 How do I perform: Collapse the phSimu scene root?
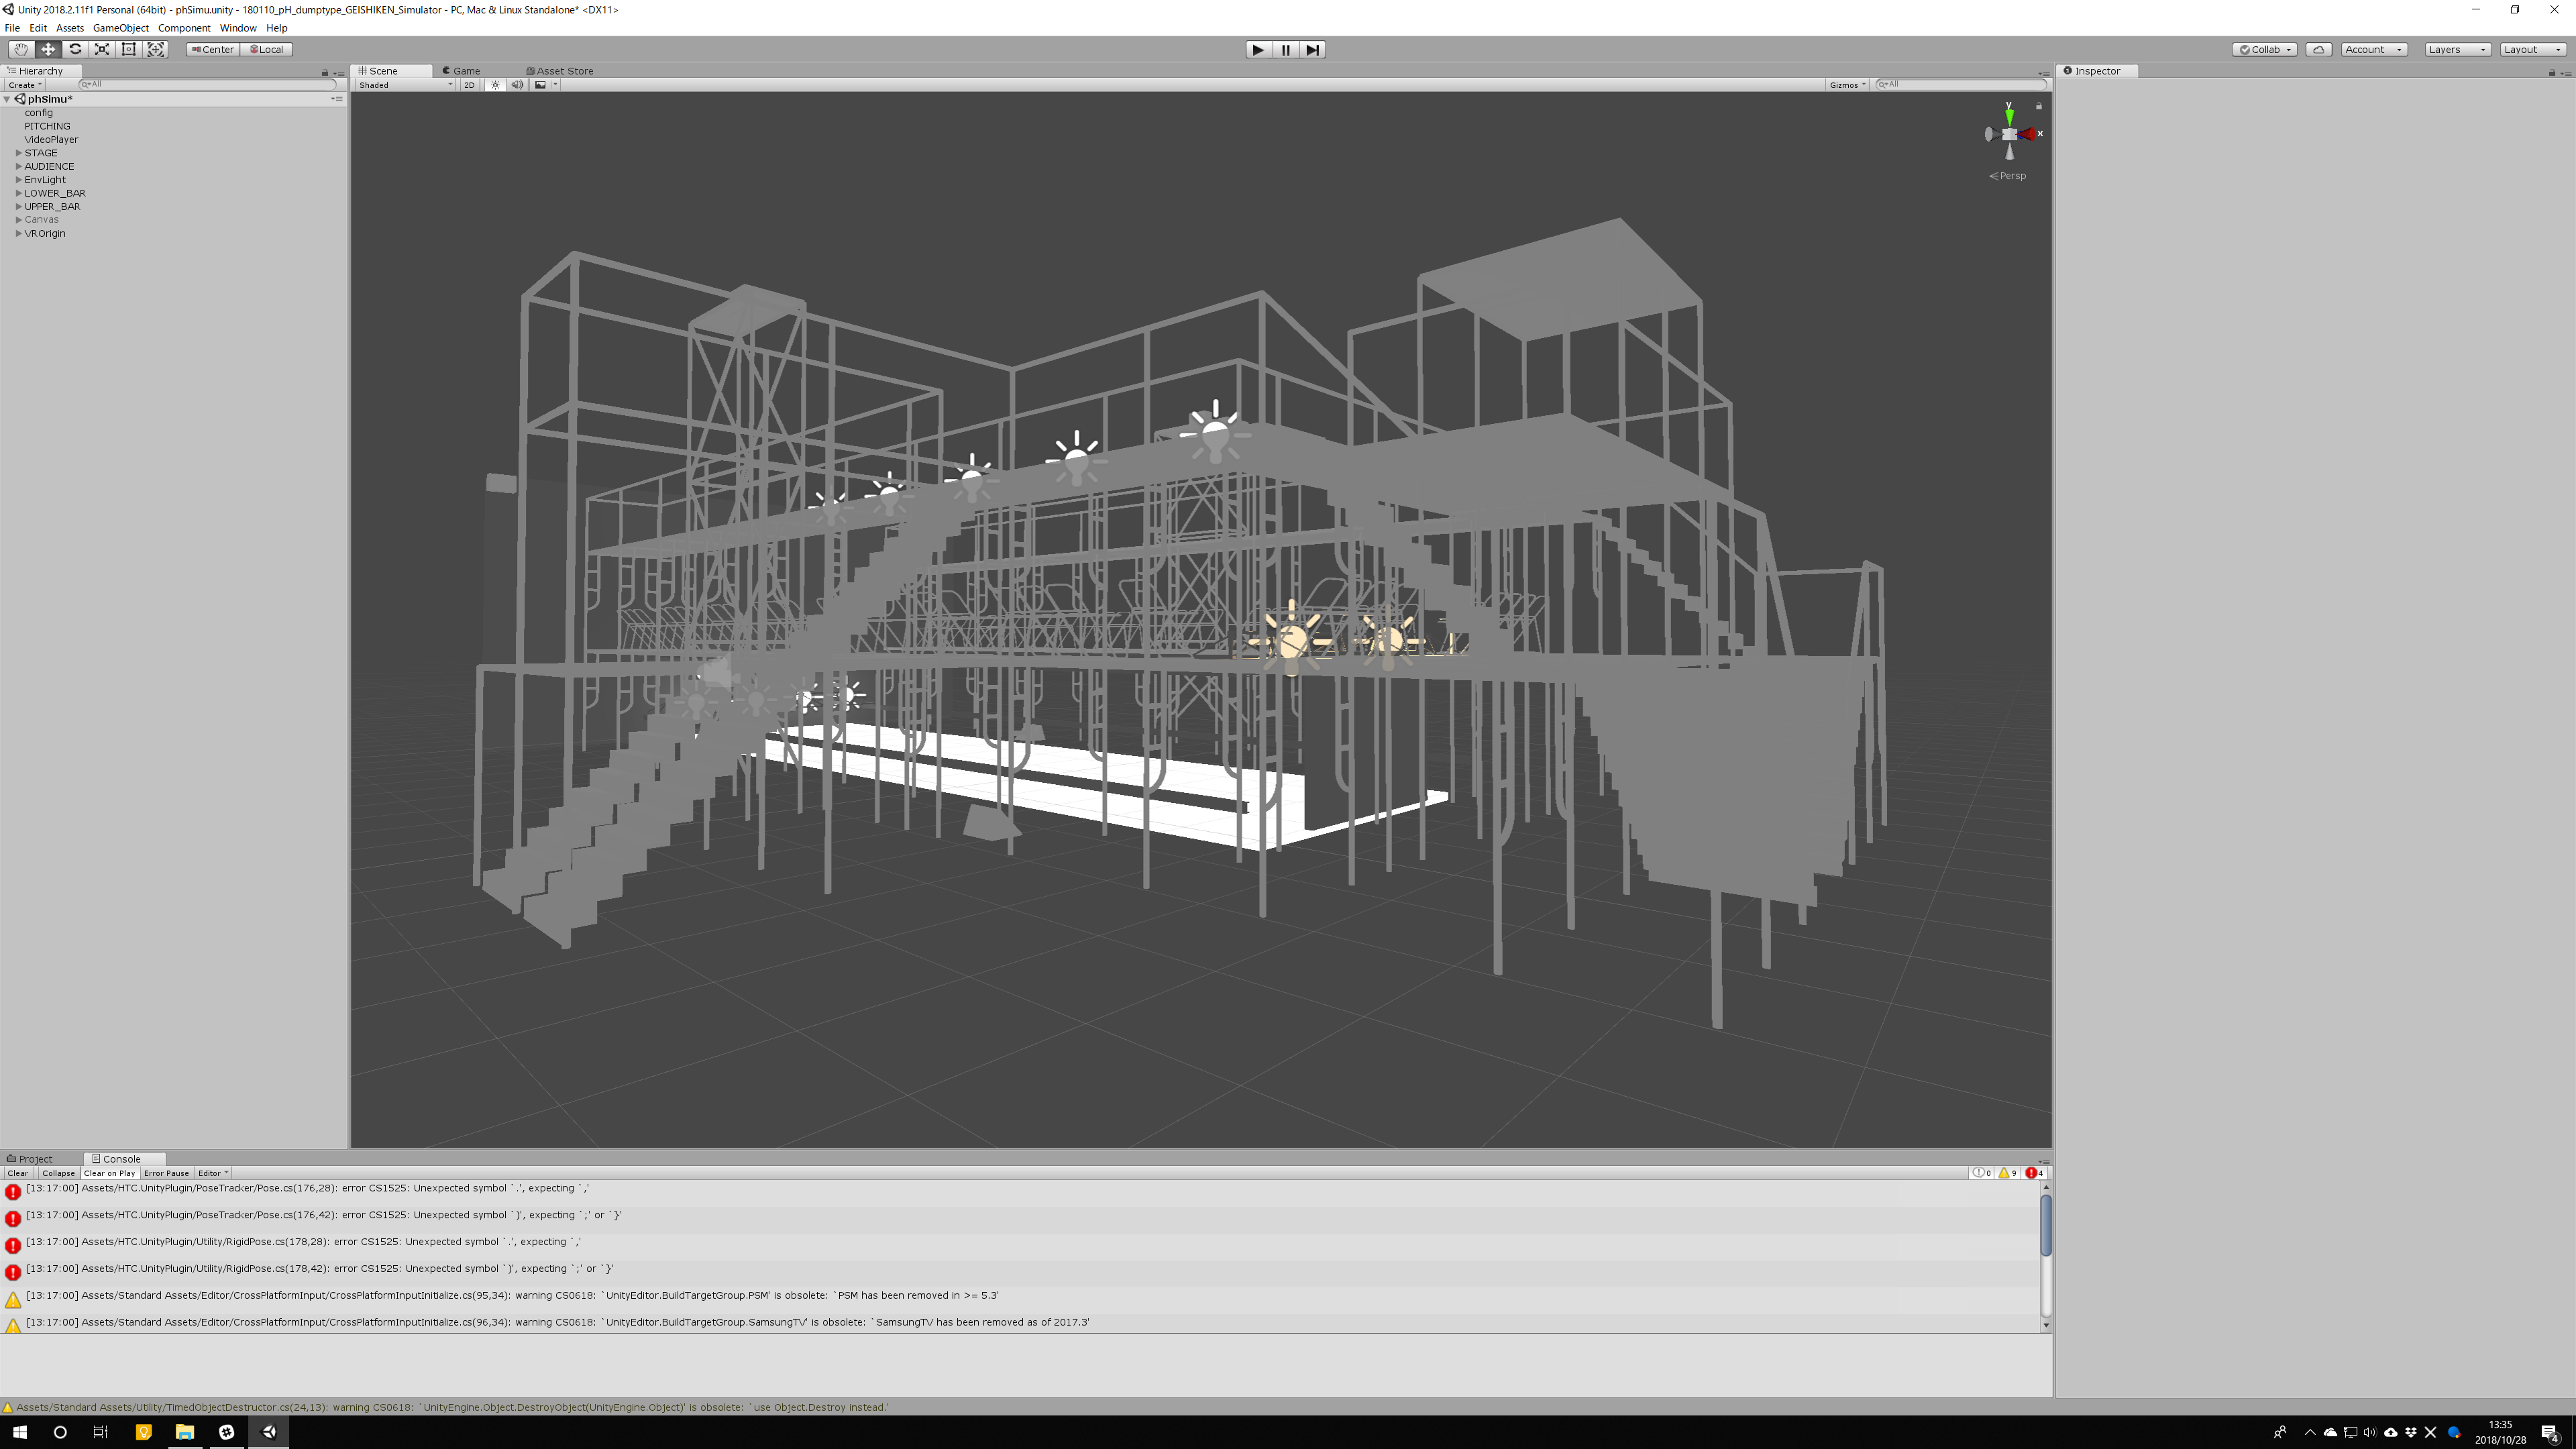pyautogui.click(x=7, y=99)
